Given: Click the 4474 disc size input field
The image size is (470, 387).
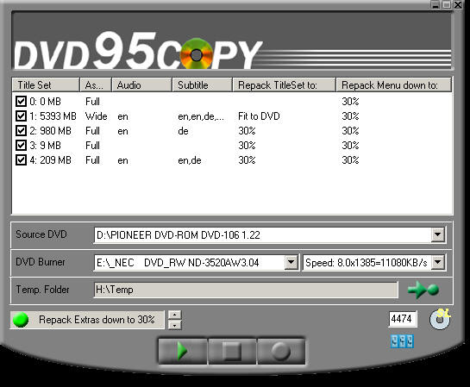Looking at the screenshot, I should 403,319.
